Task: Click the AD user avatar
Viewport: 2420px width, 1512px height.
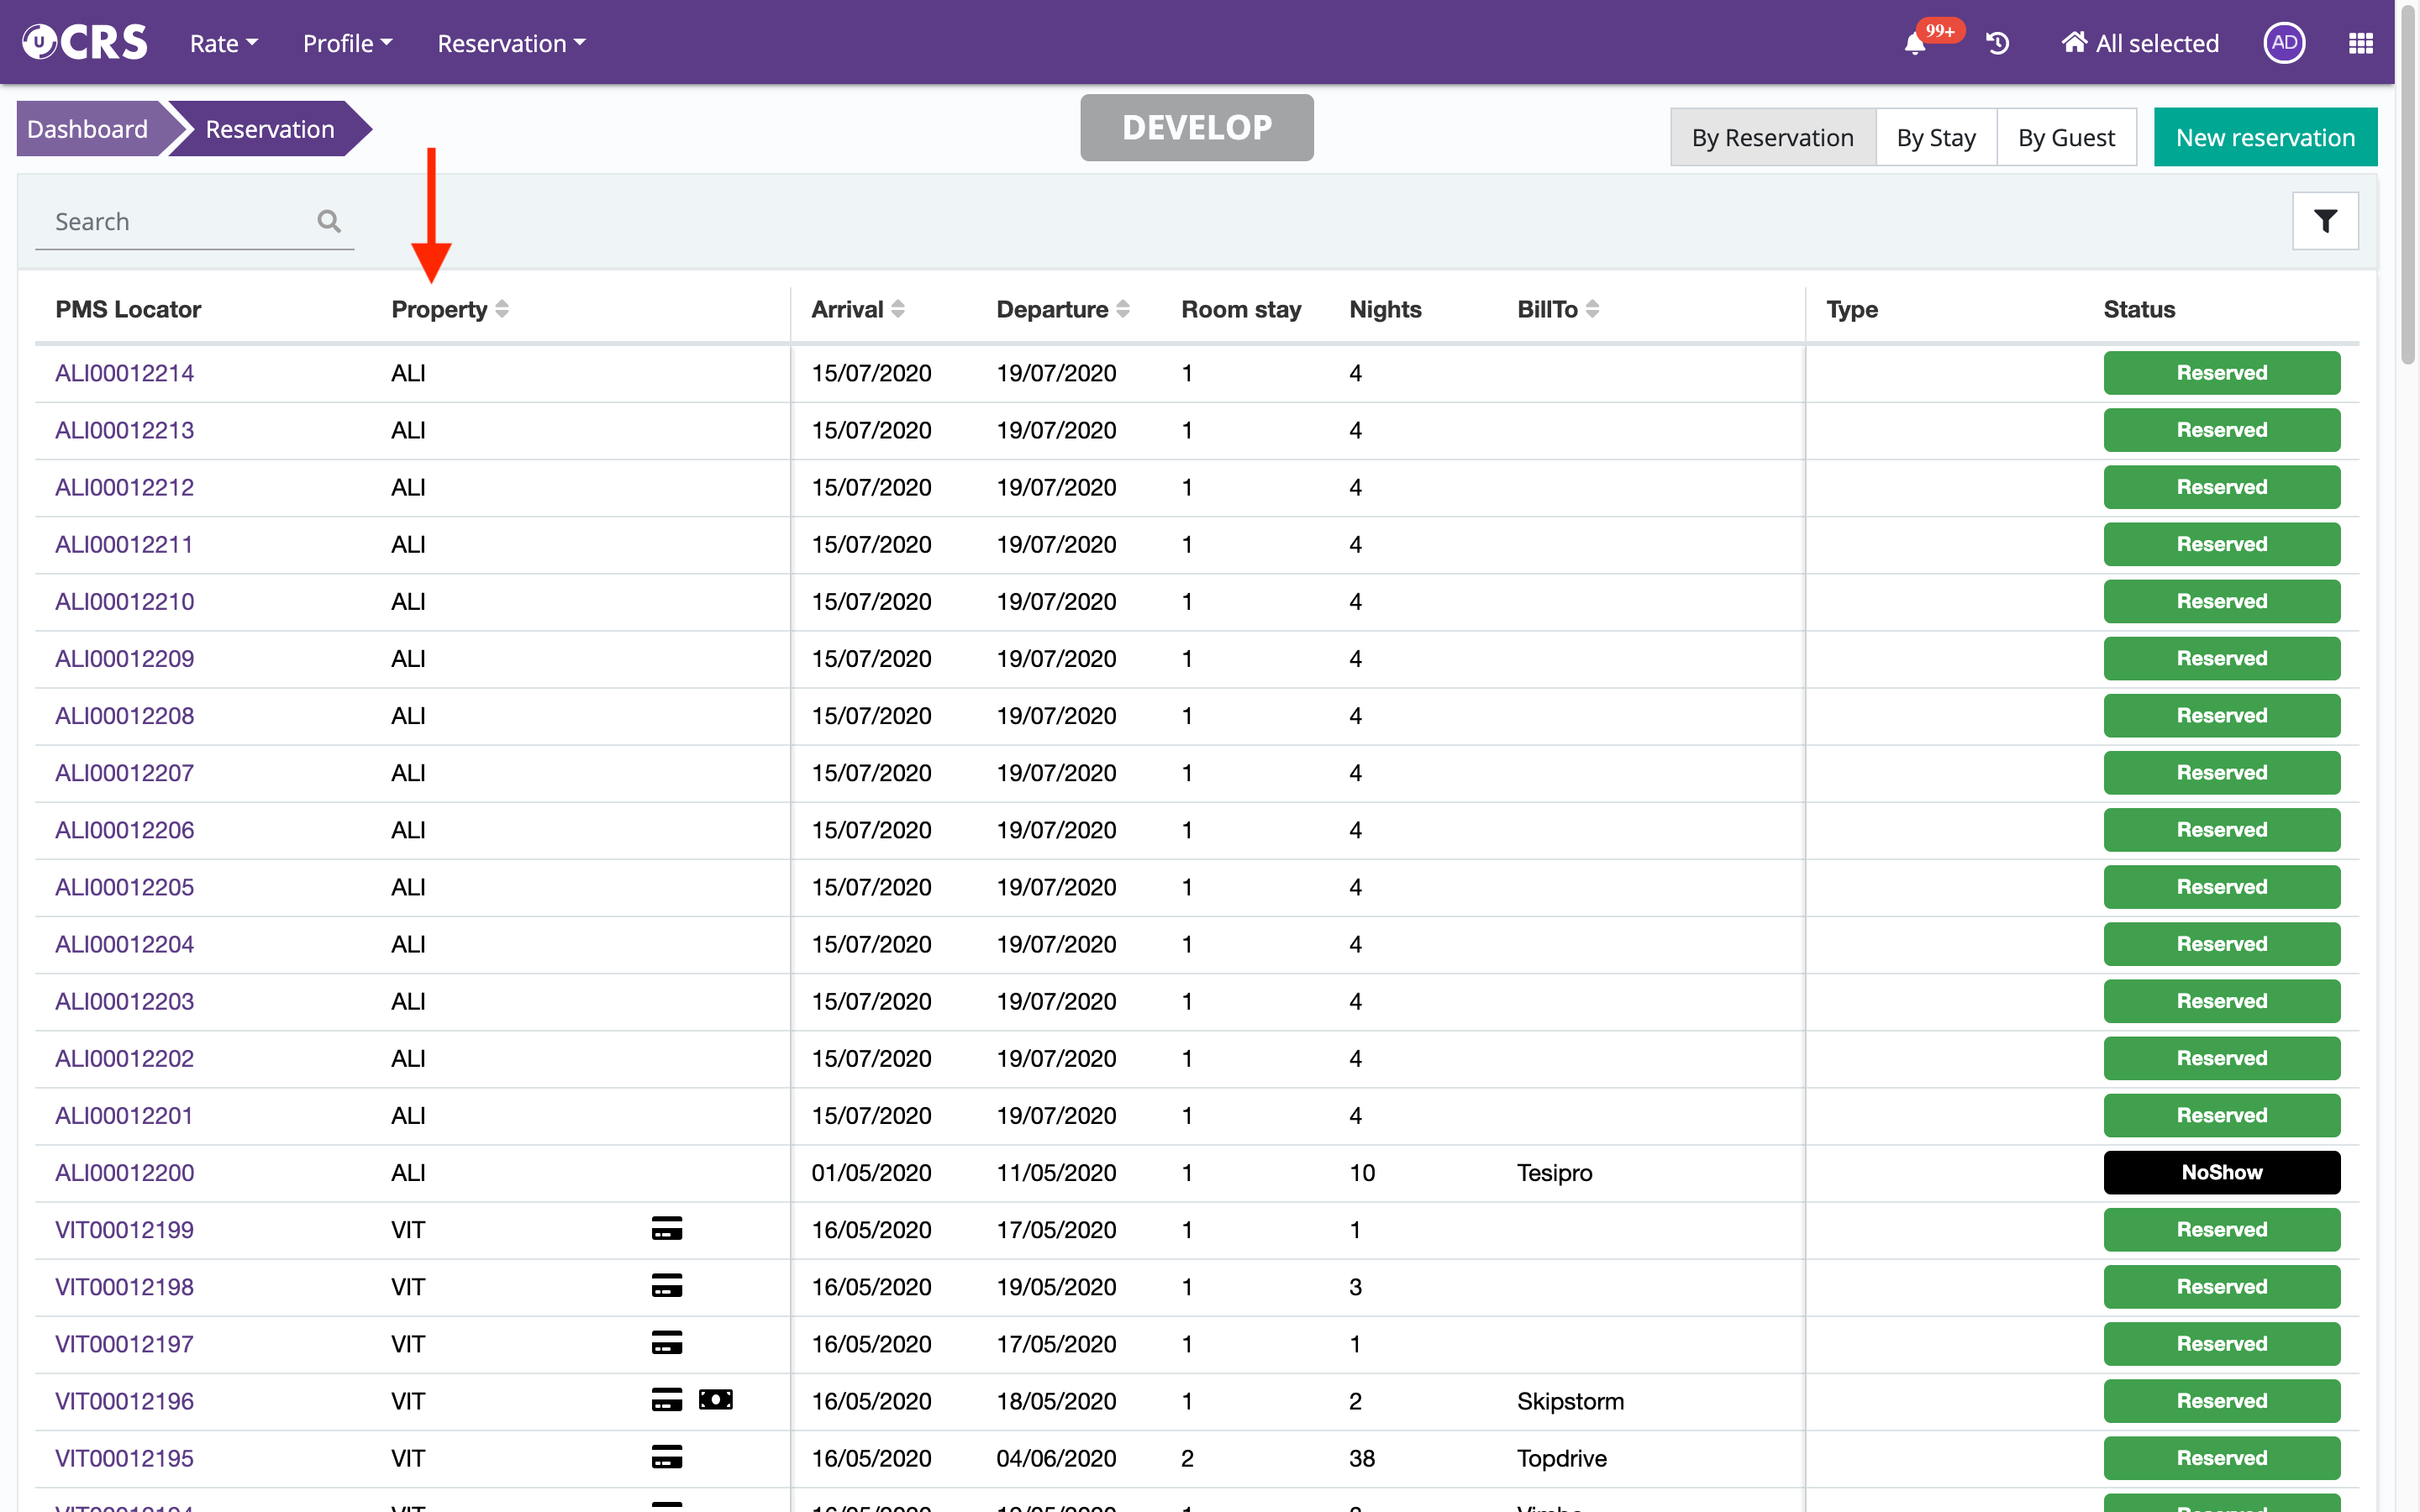Action: pyautogui.click(x=2284, y=43)
